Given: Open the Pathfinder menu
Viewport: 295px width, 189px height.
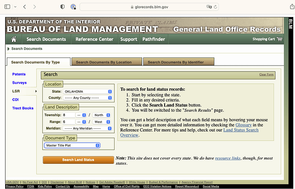Looking at the screenshot, I should tap(154, 39).
